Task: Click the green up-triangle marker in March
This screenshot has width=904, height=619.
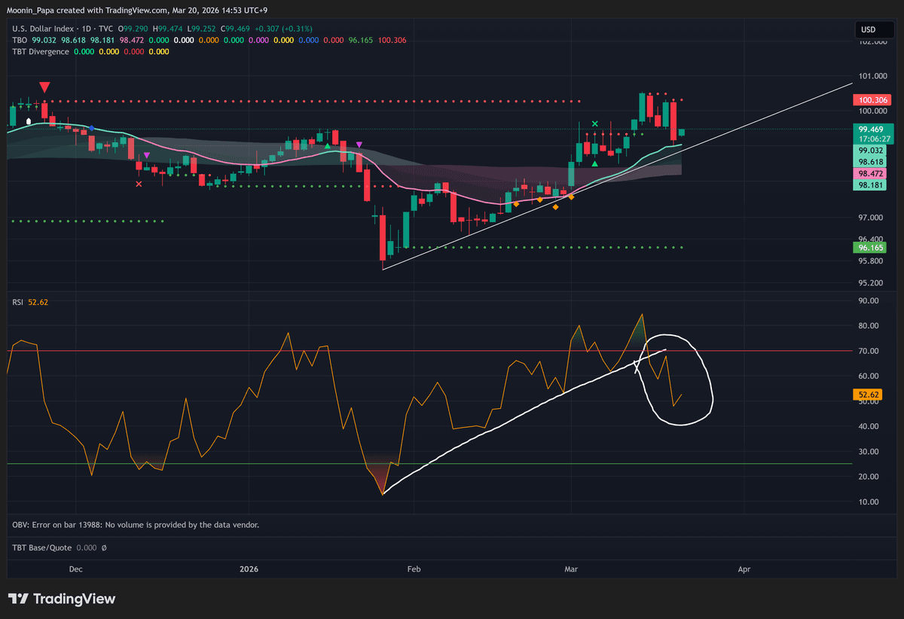Action: pyautogui.click(x=595, y=163)
